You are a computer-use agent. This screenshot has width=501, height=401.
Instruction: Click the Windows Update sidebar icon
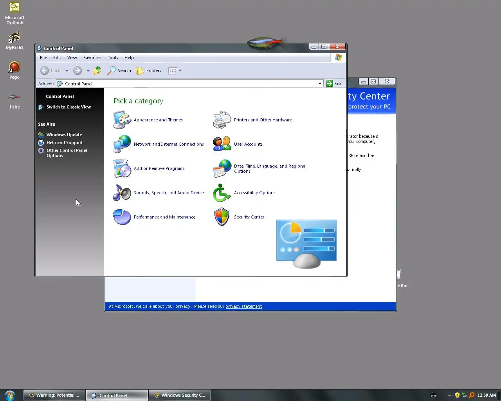[41, 135]
